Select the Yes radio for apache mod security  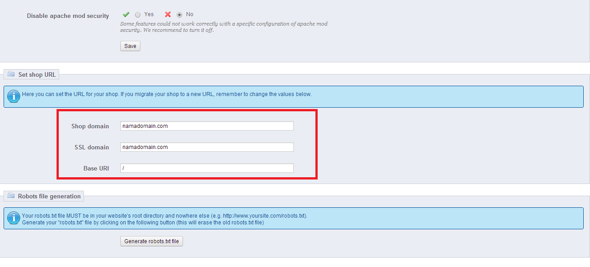click(138, 14)
